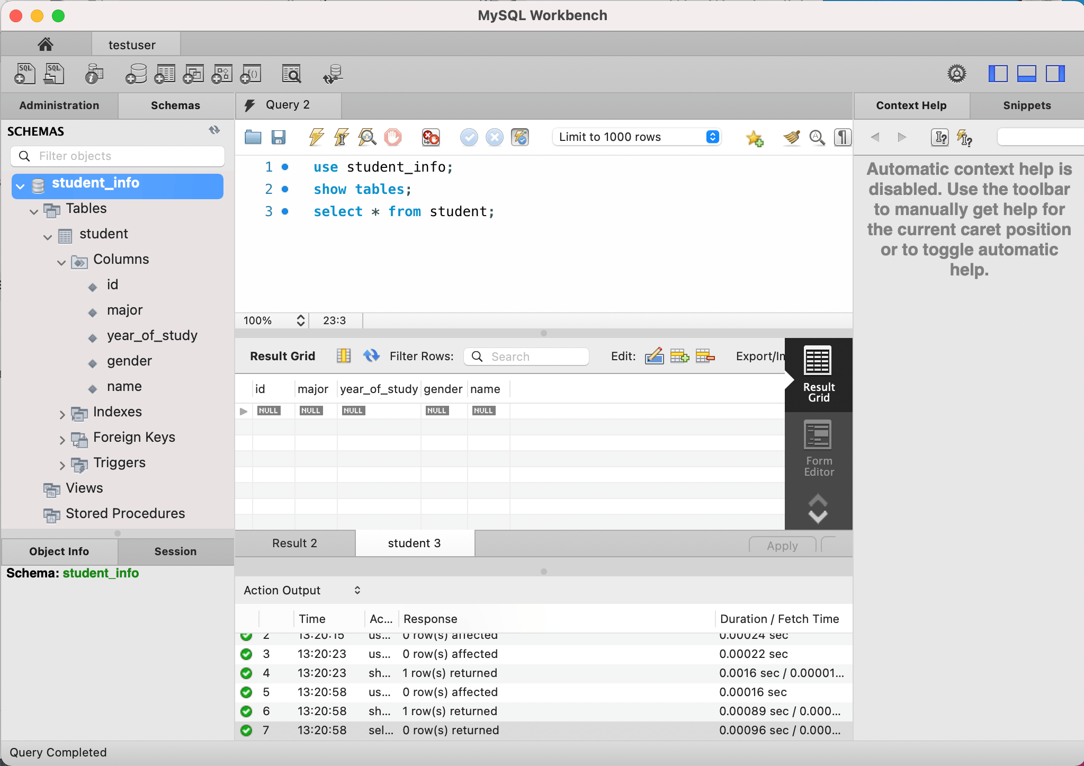Open the Snippets tab
Screen dimensions: 1084x766
pyautogui.click(x=1026, y=105)
